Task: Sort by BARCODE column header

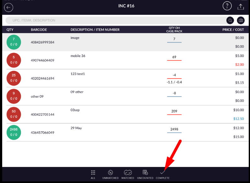Action: 39,30
